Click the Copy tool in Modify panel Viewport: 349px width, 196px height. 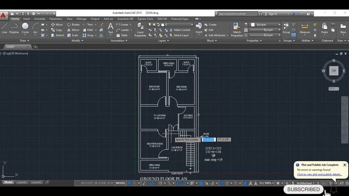[57, 30]
